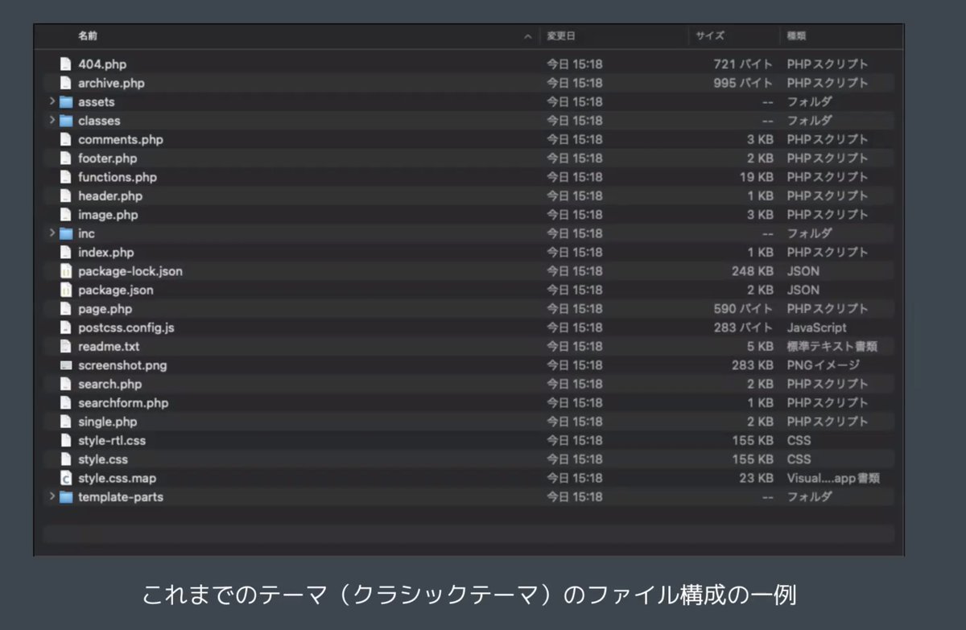The image size is (966, 630).
Task: Click the 23 KB size value
Action: pos(756,478)
